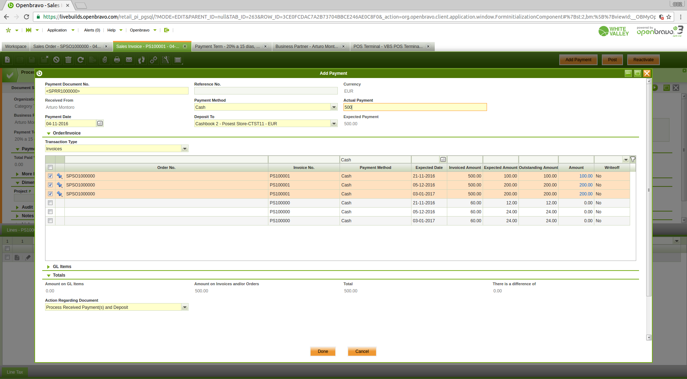Viewport: 687px width, 379px height.
Task: Click the Cancel button
Action: tap(362, 351)
